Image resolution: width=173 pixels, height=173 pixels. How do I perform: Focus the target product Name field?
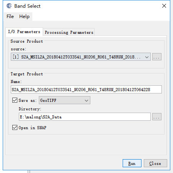(86, 90)
